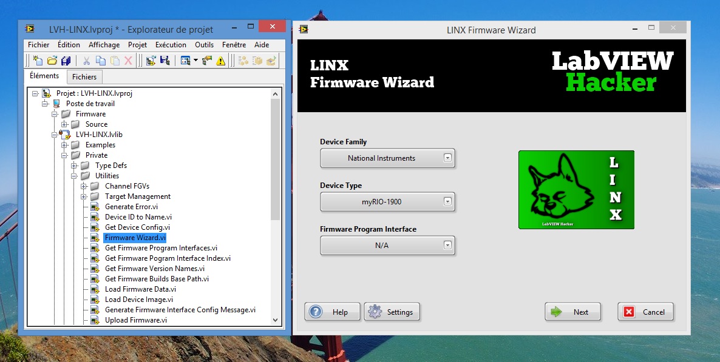Screen dimensions: 720x362
Task: Click the project tree scroll down arrow
Action: click(276, 320)
